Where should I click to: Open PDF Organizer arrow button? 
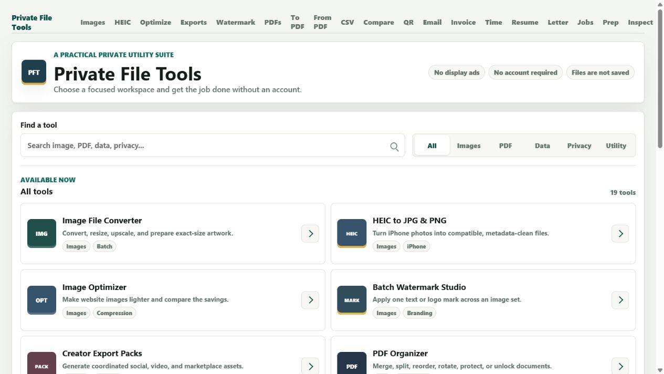(x=620, y=366)
